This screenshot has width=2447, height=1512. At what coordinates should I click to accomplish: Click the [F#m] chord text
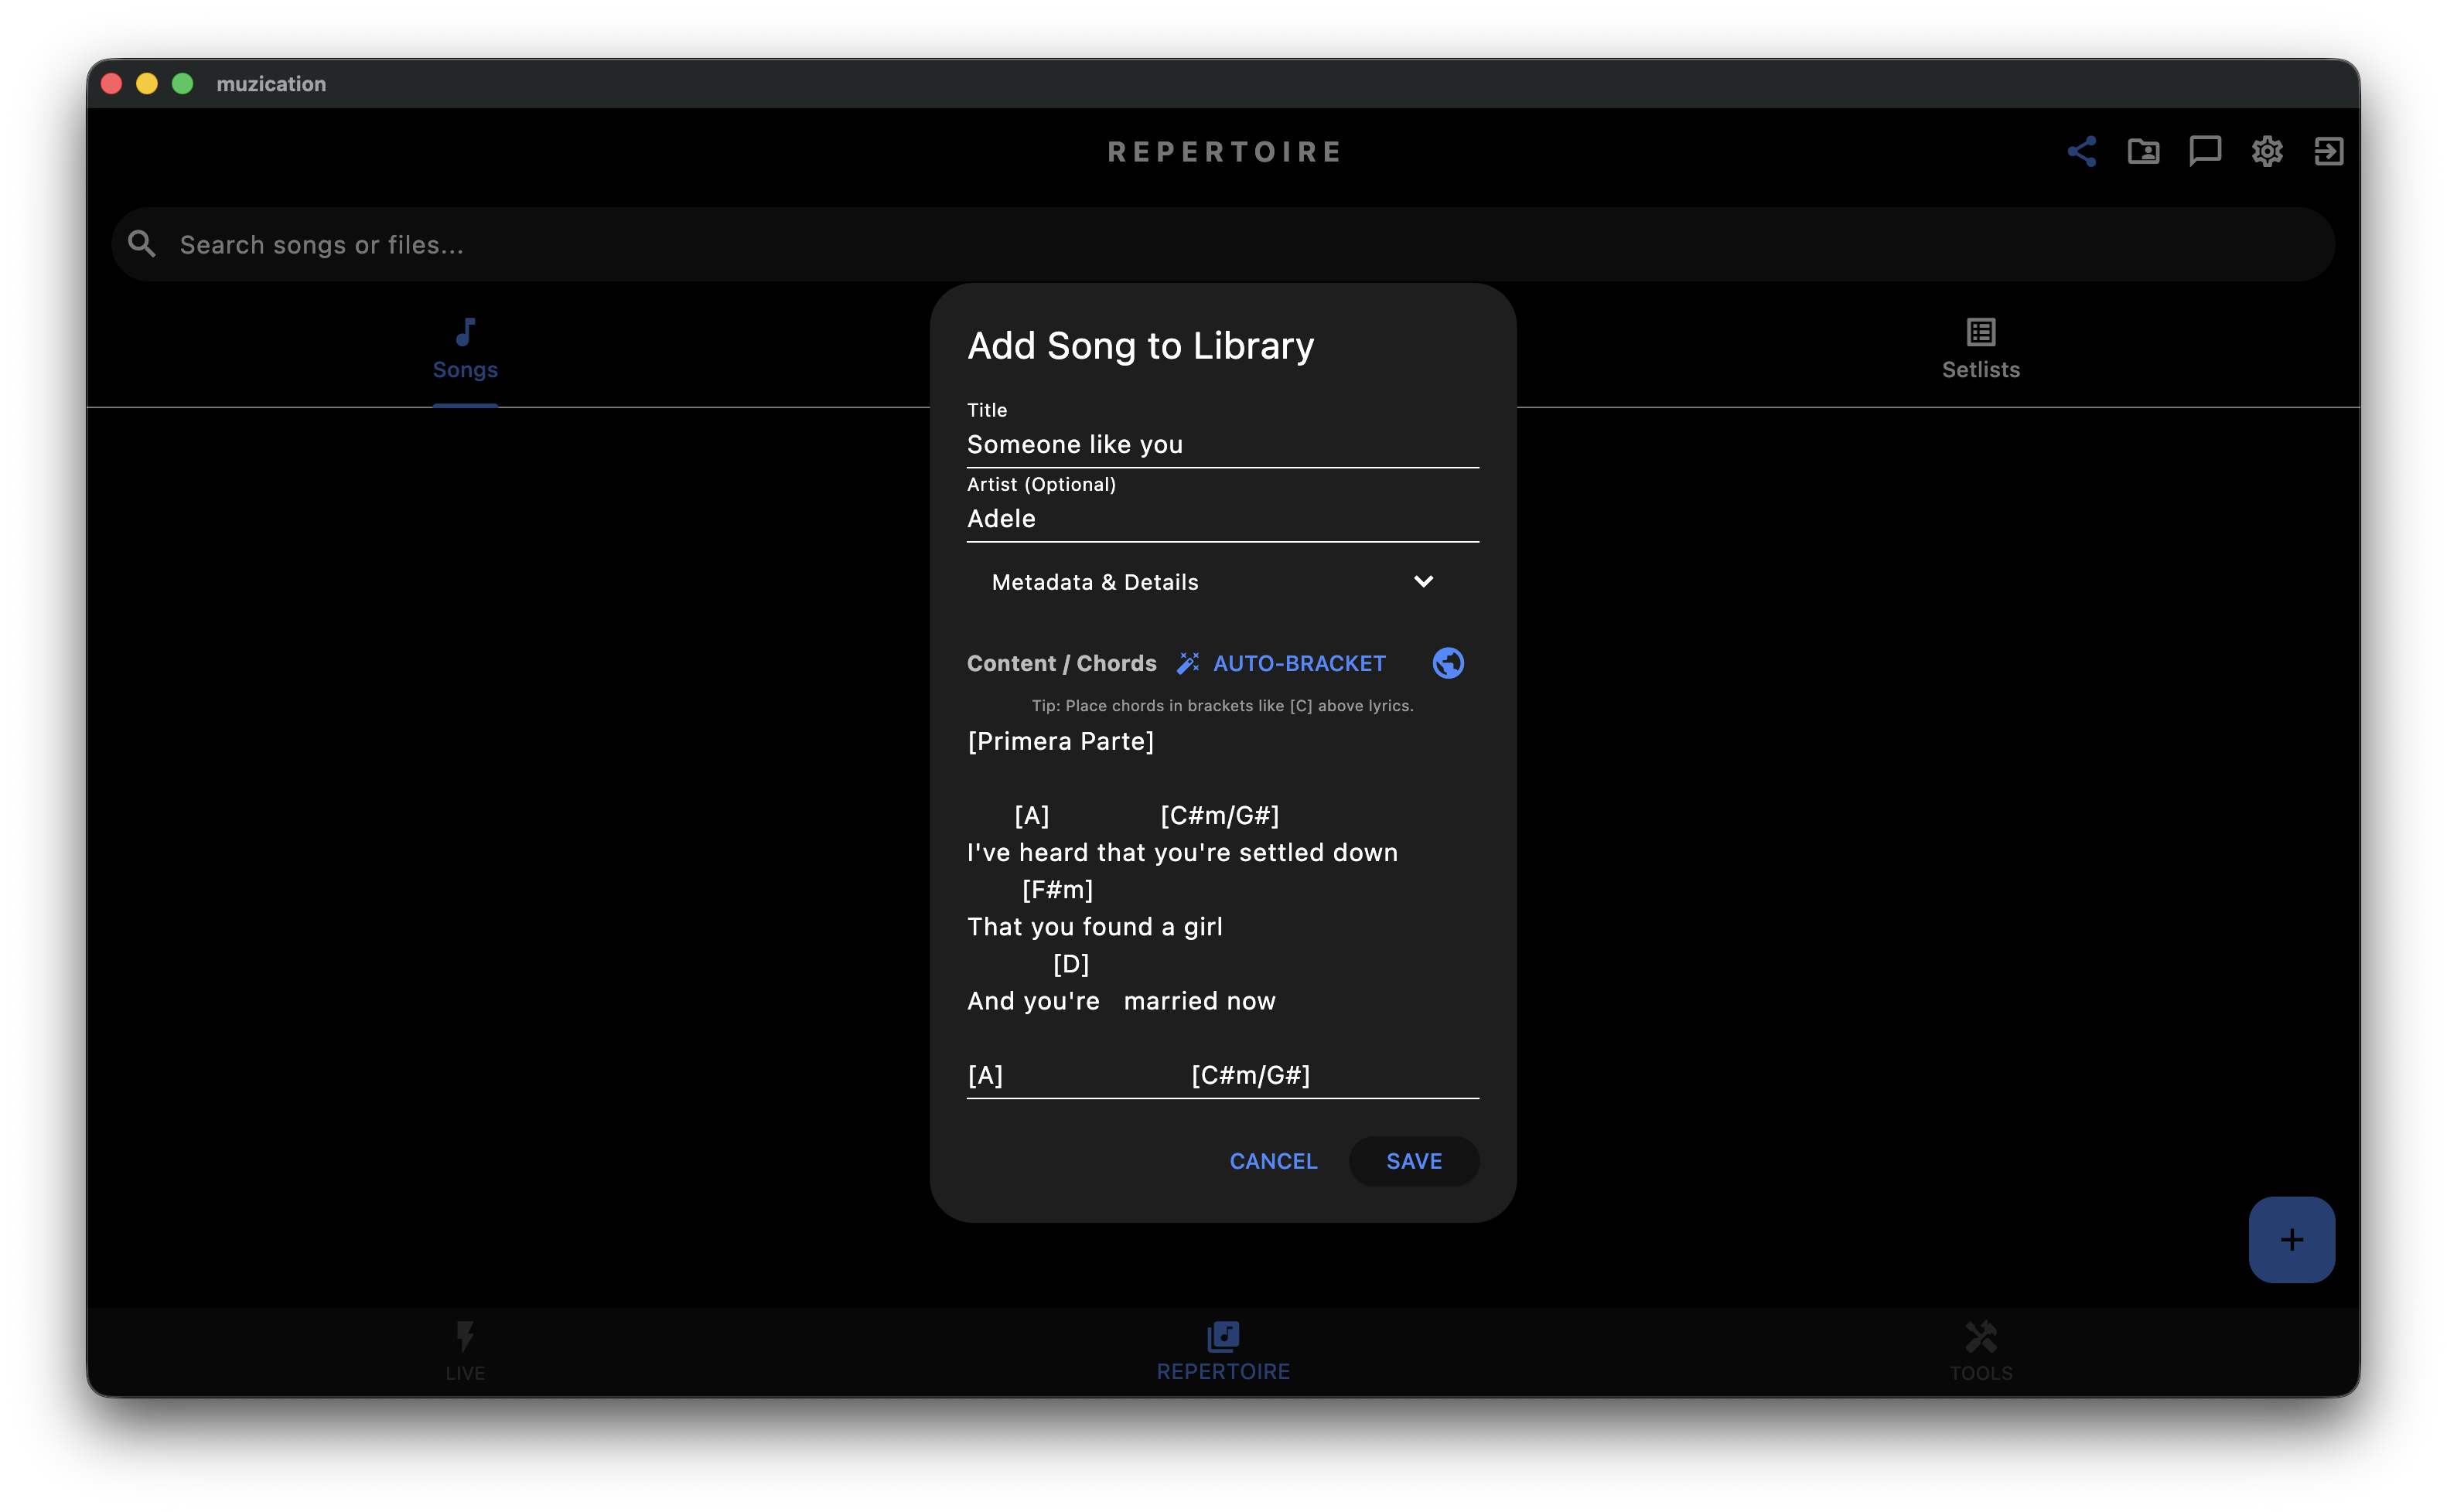pos(1057,889)
